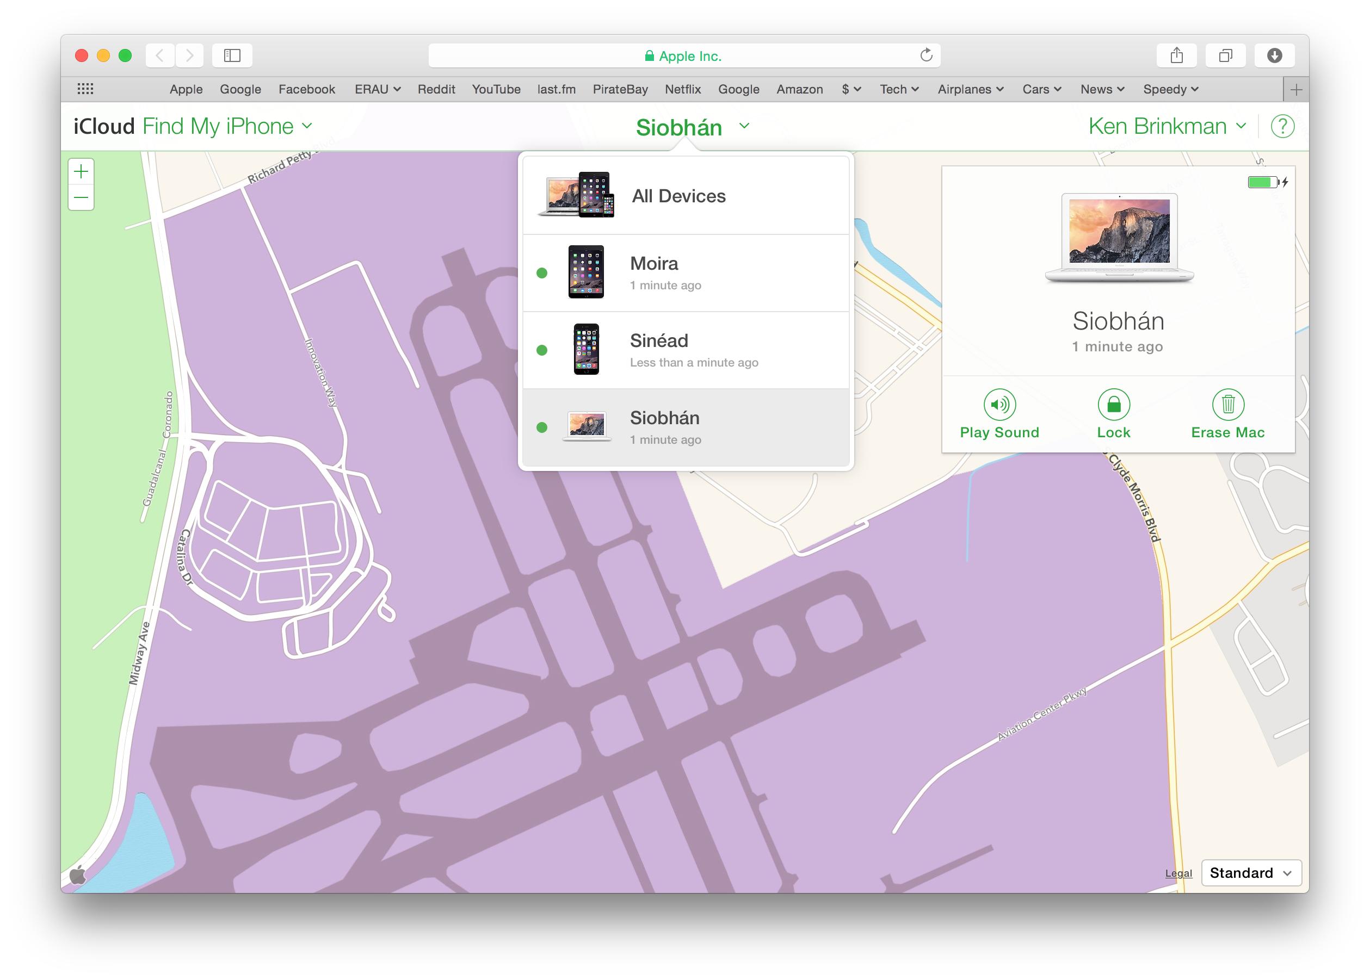Zoom in the map with plus button

81,172
